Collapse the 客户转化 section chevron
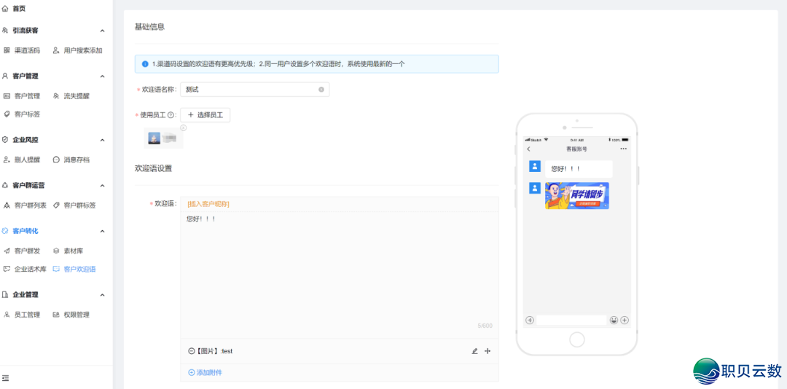Viewport: 787px width, 389px height. [x=103, y=232]
